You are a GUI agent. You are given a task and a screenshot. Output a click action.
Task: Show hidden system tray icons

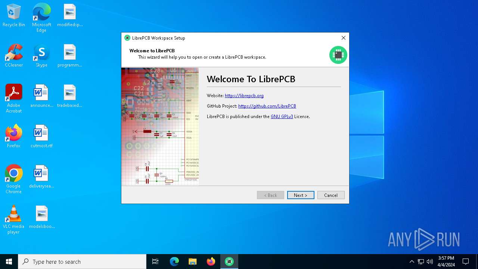[412, 262]
